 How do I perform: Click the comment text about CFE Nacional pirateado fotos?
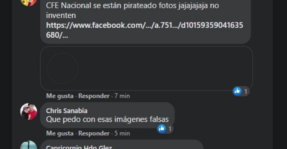click(x=132, y=10)
